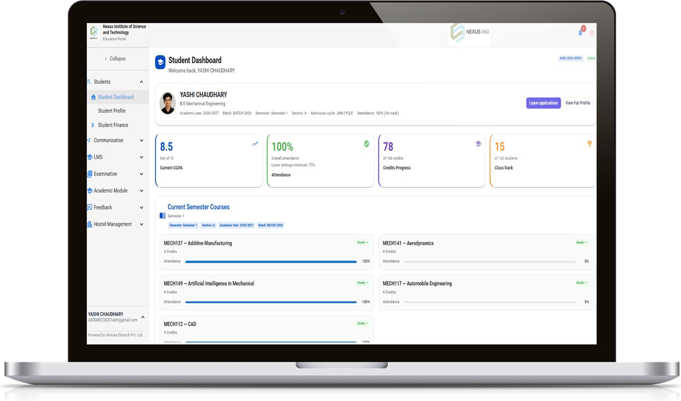The image size is (681, 401).
Task: Open the MECH112 – CAD course
Action: (x=180, y=324)
